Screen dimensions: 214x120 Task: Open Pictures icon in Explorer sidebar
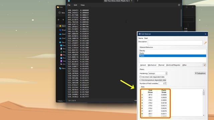[61, 58]
